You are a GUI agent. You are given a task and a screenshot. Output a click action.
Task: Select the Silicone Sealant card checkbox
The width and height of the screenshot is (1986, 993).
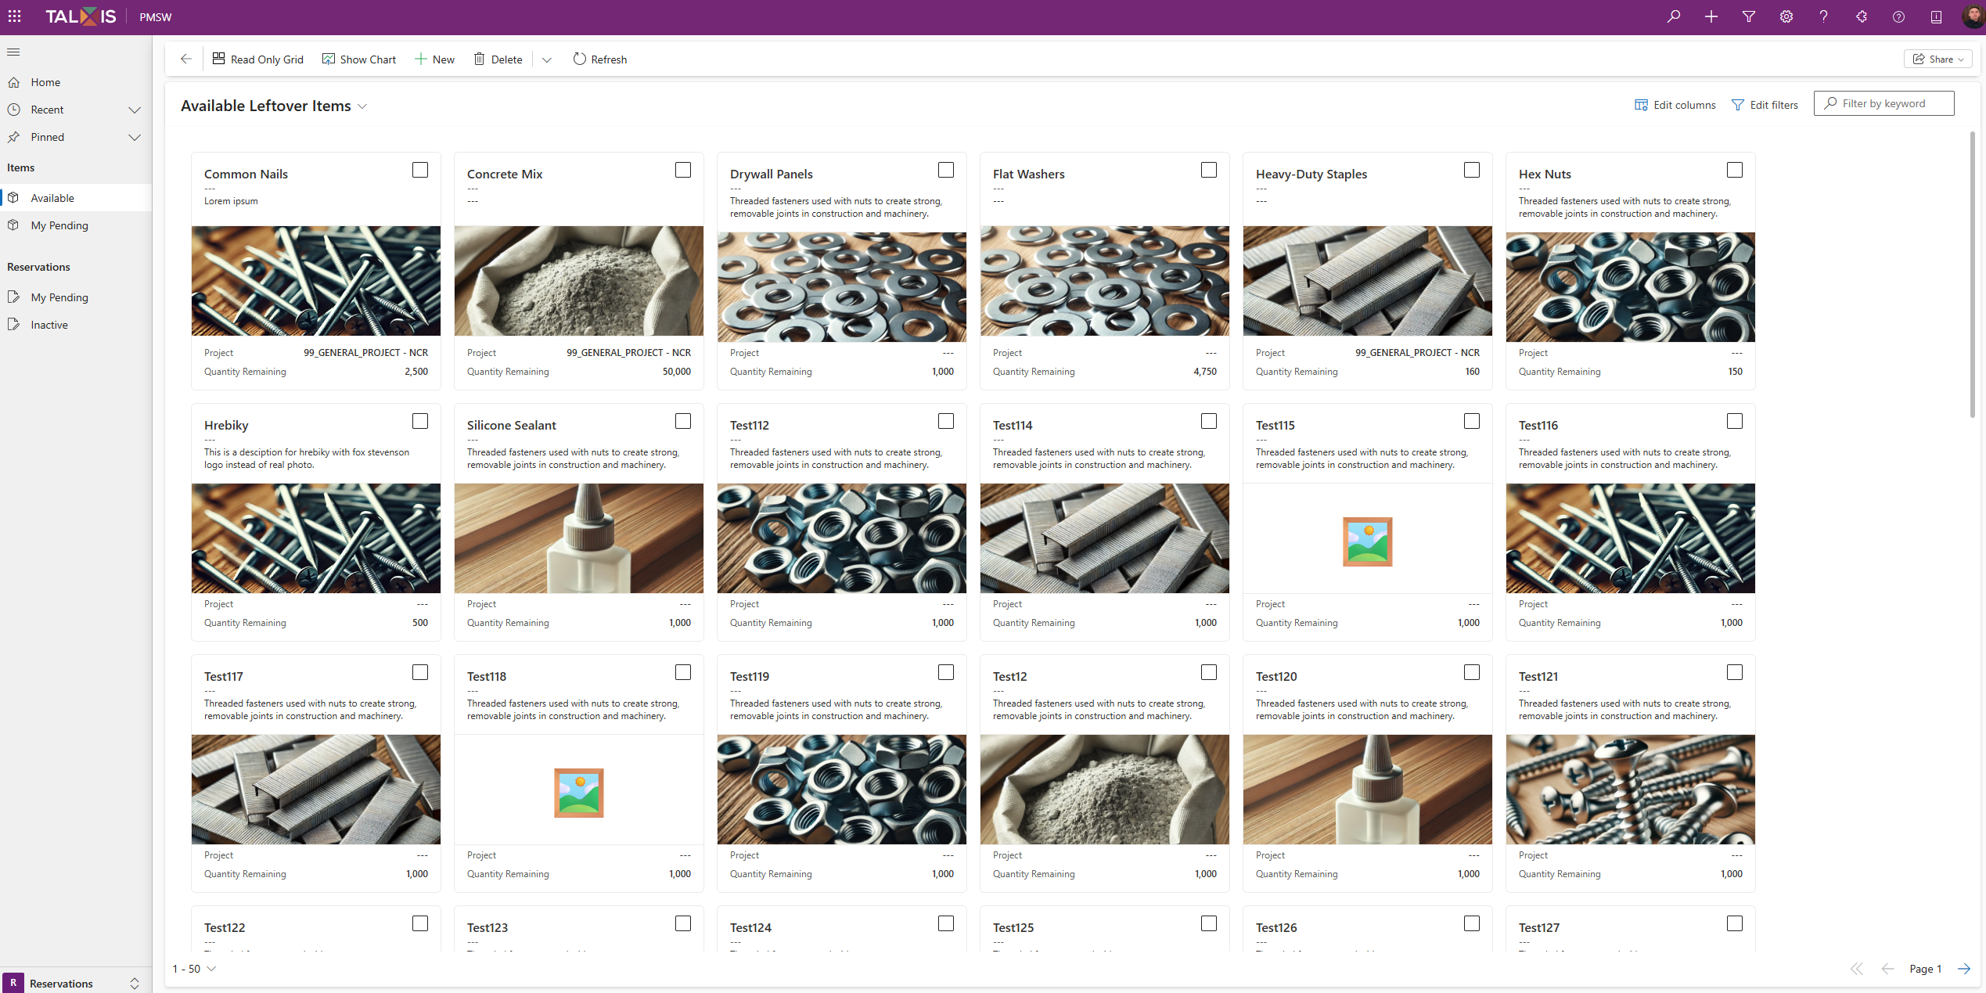tap(683, 421)
